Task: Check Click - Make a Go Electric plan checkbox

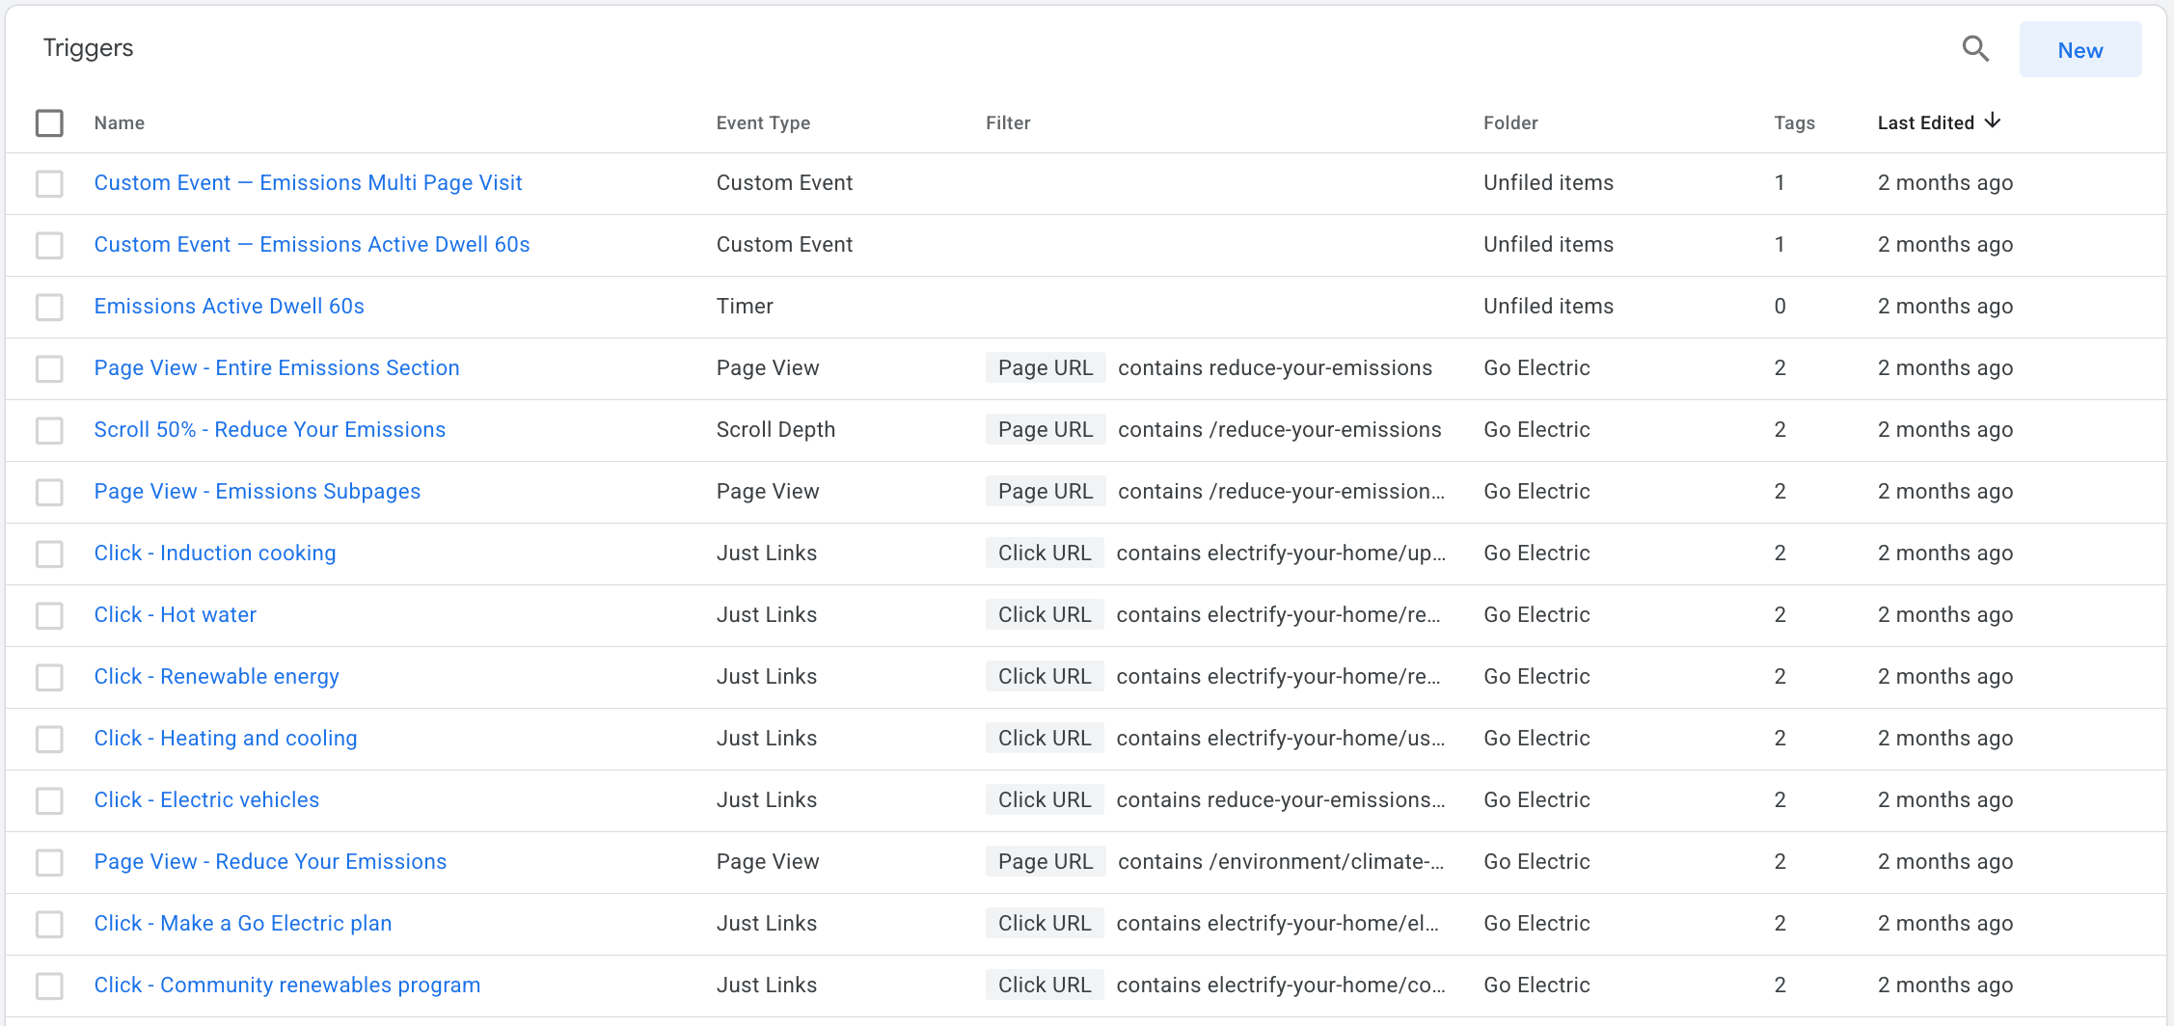Action: pyautogui.click(x=49, y=924)
